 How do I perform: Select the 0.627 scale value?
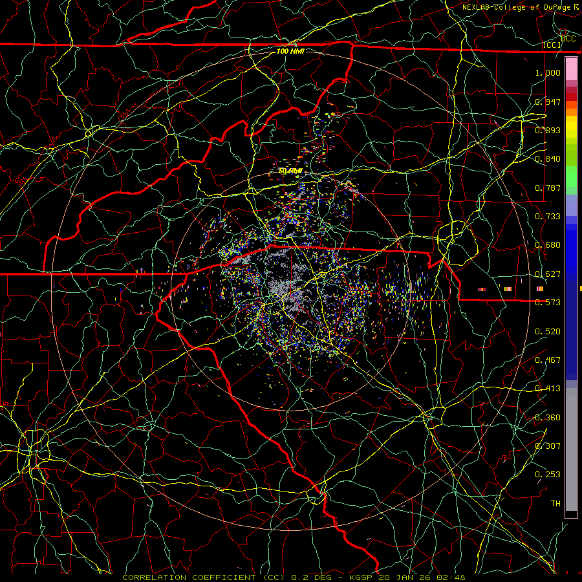click(548, 274)
